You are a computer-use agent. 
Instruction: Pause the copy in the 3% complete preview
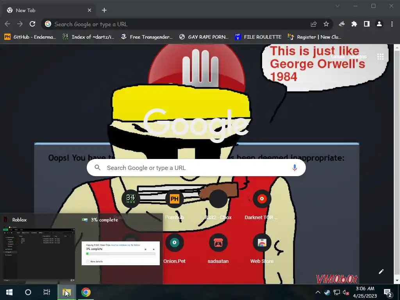pos(145,249)
